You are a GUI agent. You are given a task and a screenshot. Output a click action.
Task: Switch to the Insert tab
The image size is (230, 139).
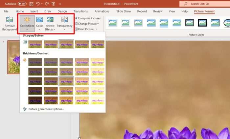(34, 11)
